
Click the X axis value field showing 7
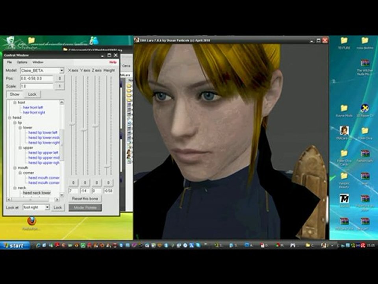point(73,191)
